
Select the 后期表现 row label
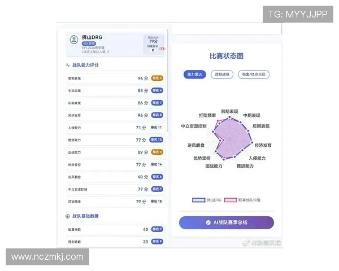point(75,103)
